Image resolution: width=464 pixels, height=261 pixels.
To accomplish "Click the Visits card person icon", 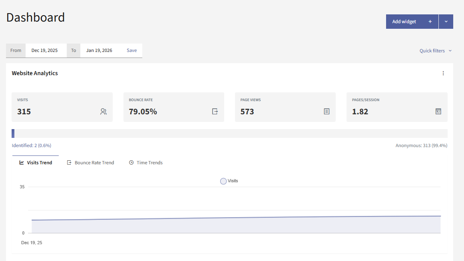I will tap(104, 112).
